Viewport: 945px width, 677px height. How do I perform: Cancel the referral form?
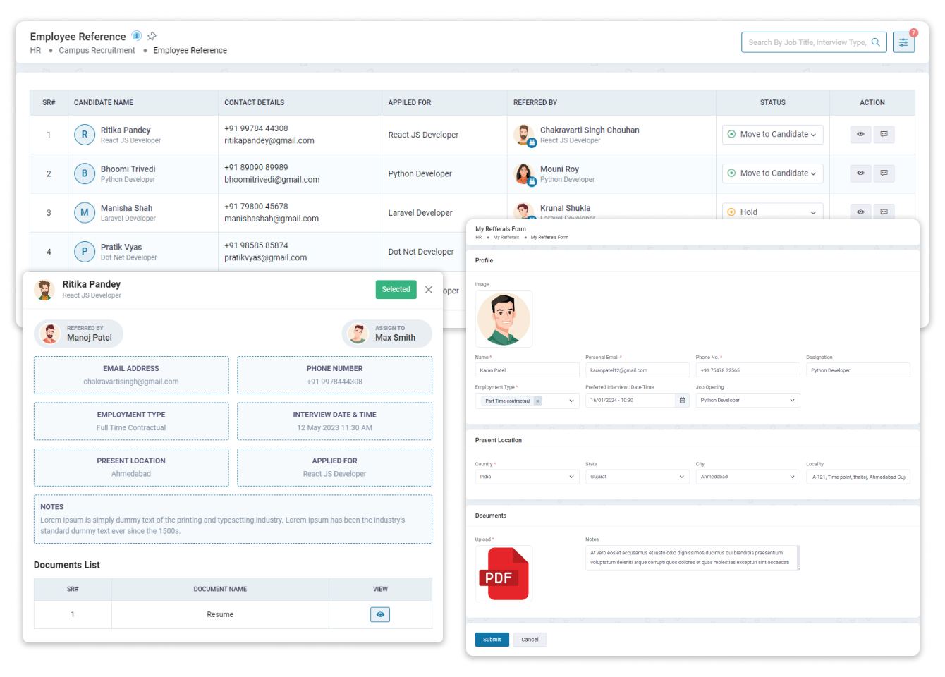[x=530, y=639]
